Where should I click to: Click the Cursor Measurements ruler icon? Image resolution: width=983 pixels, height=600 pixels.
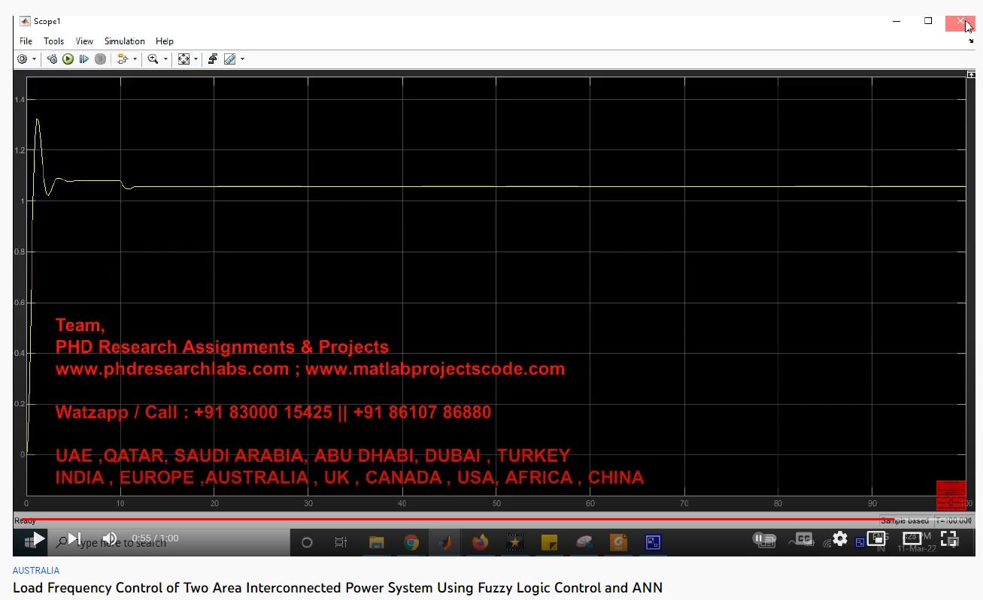click(229, 59)
